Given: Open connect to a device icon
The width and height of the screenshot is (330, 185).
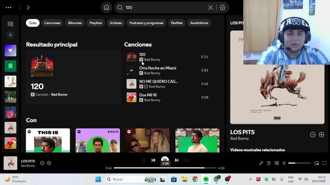Looking at the screenshot, I should [x=277, y=163].
